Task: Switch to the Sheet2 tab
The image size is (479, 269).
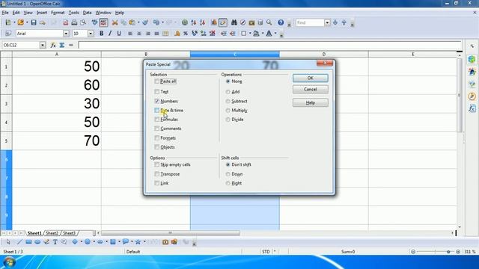Action: tap(52, 233)
